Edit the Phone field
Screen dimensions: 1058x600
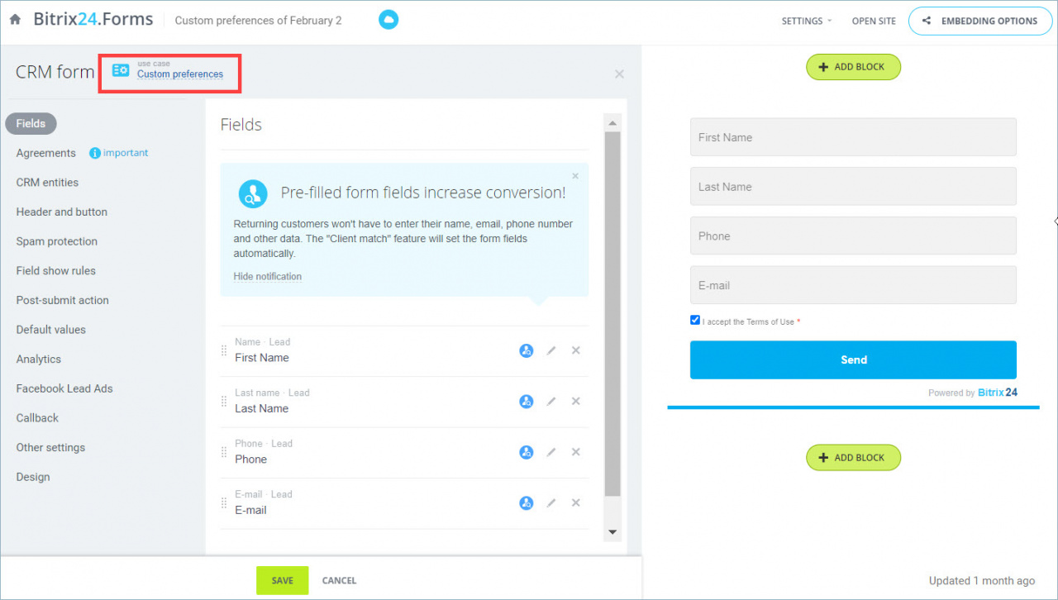coord(551,452)
